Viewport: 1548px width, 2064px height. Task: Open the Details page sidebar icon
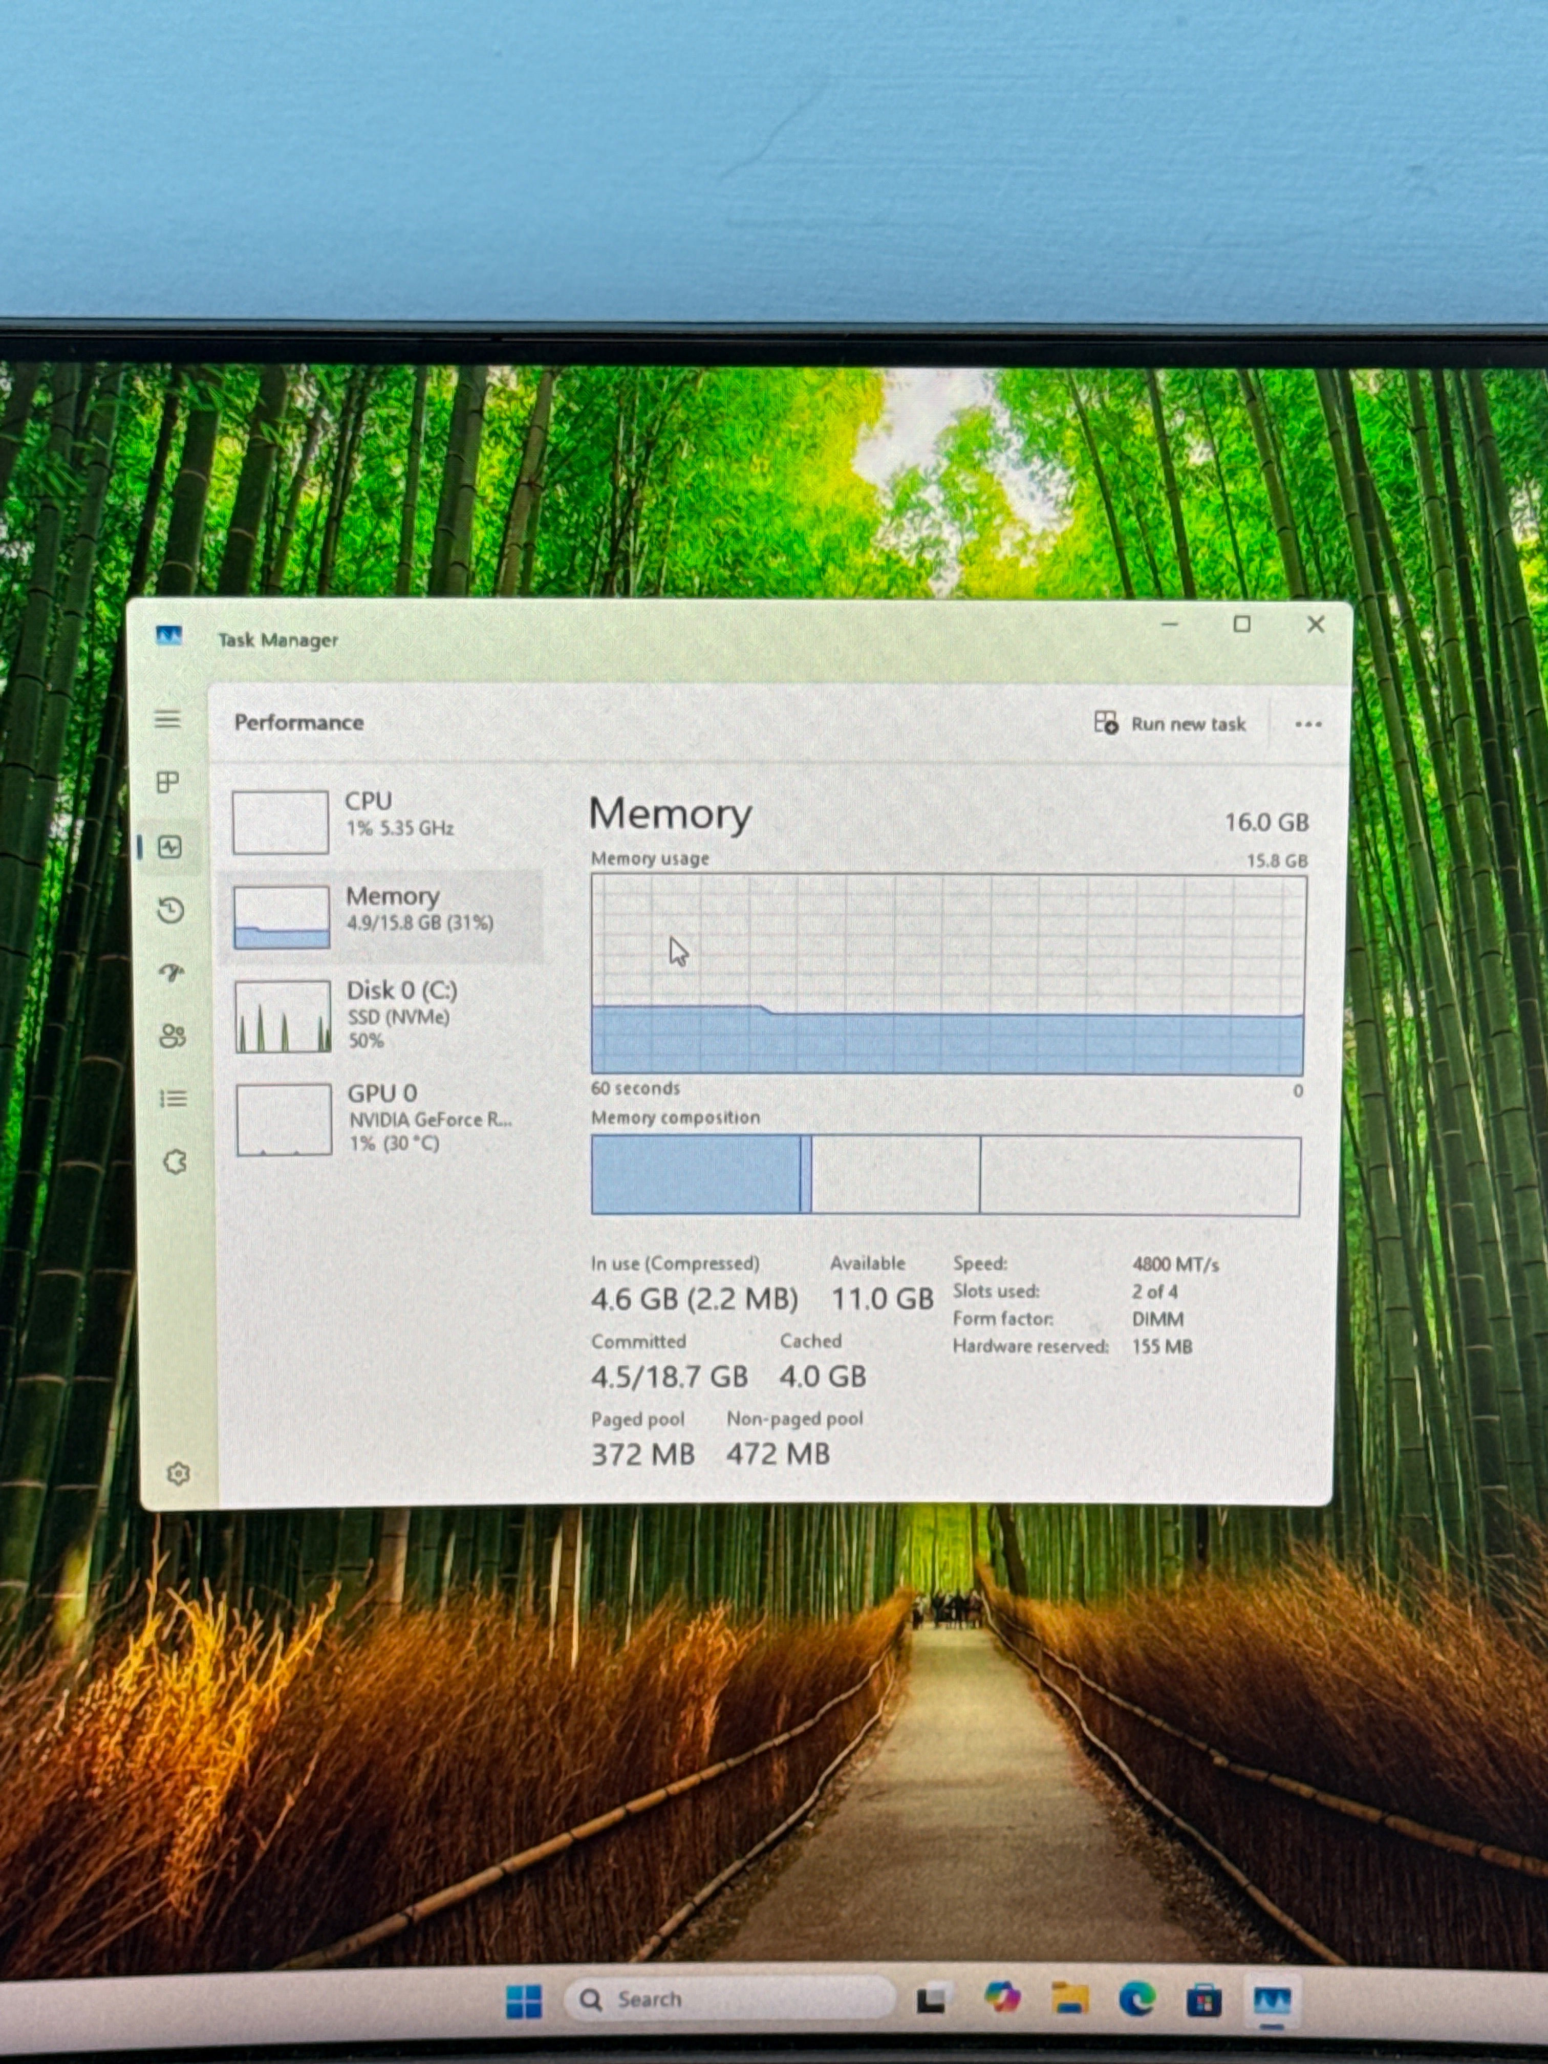coord(174,1098)
